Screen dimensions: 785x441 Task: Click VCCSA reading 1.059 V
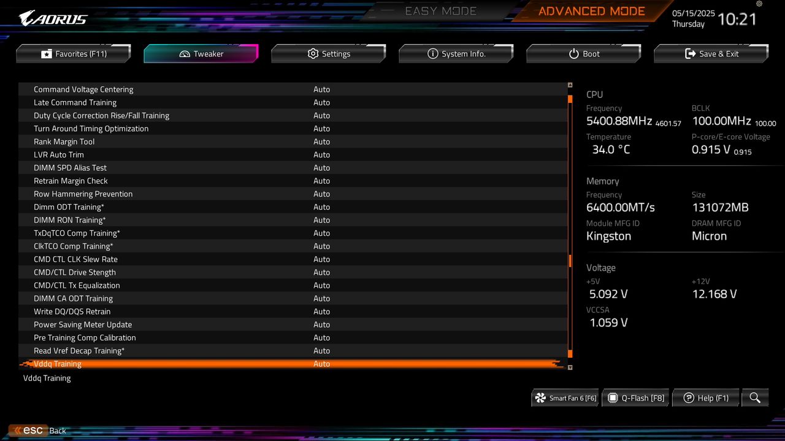[608, 323]
